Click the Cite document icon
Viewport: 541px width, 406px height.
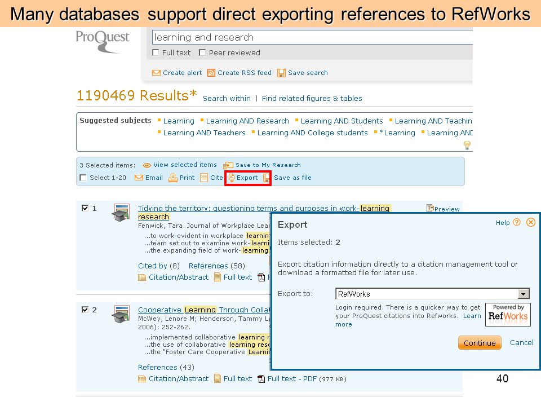tap(204, 178)
